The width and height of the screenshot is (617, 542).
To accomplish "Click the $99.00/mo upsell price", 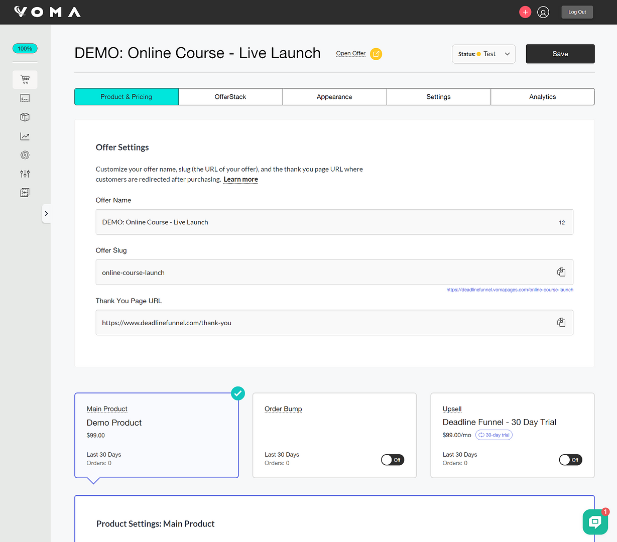I will 457,435.
